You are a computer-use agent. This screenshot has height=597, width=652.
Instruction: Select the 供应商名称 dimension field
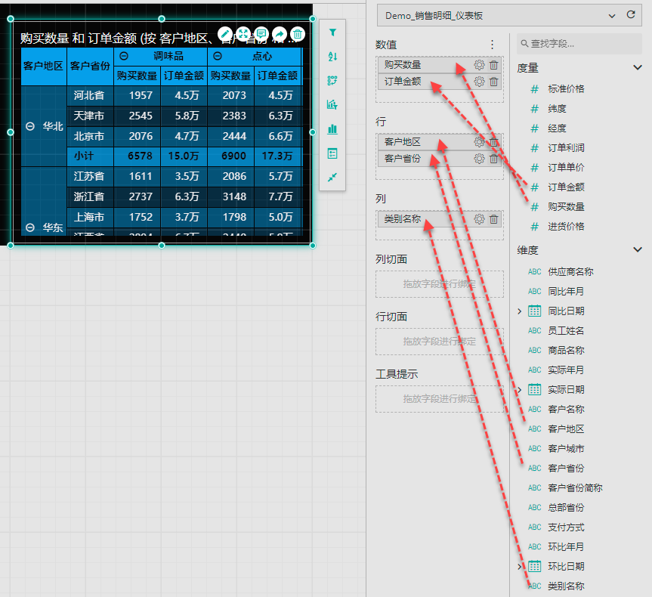coord(570,272)
